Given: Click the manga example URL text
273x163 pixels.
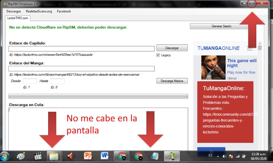Looking at the screenshot, I should (x=74, y=75).
